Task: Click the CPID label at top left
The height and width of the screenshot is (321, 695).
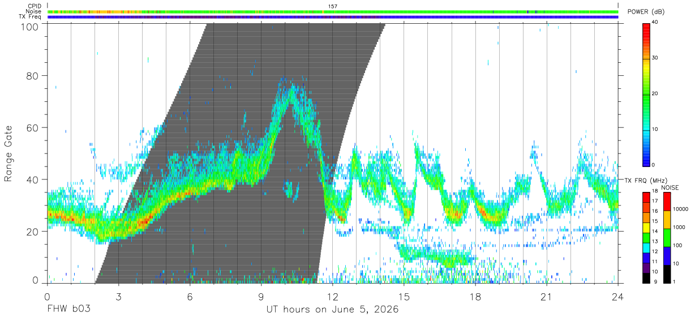Action: tap(34, 6)
